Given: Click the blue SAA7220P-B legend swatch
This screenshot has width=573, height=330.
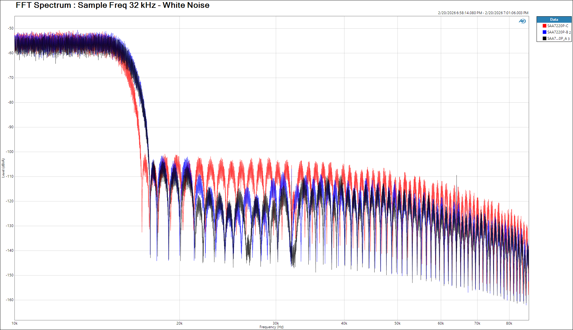Looking at the screenshot, I should (544, 32).
